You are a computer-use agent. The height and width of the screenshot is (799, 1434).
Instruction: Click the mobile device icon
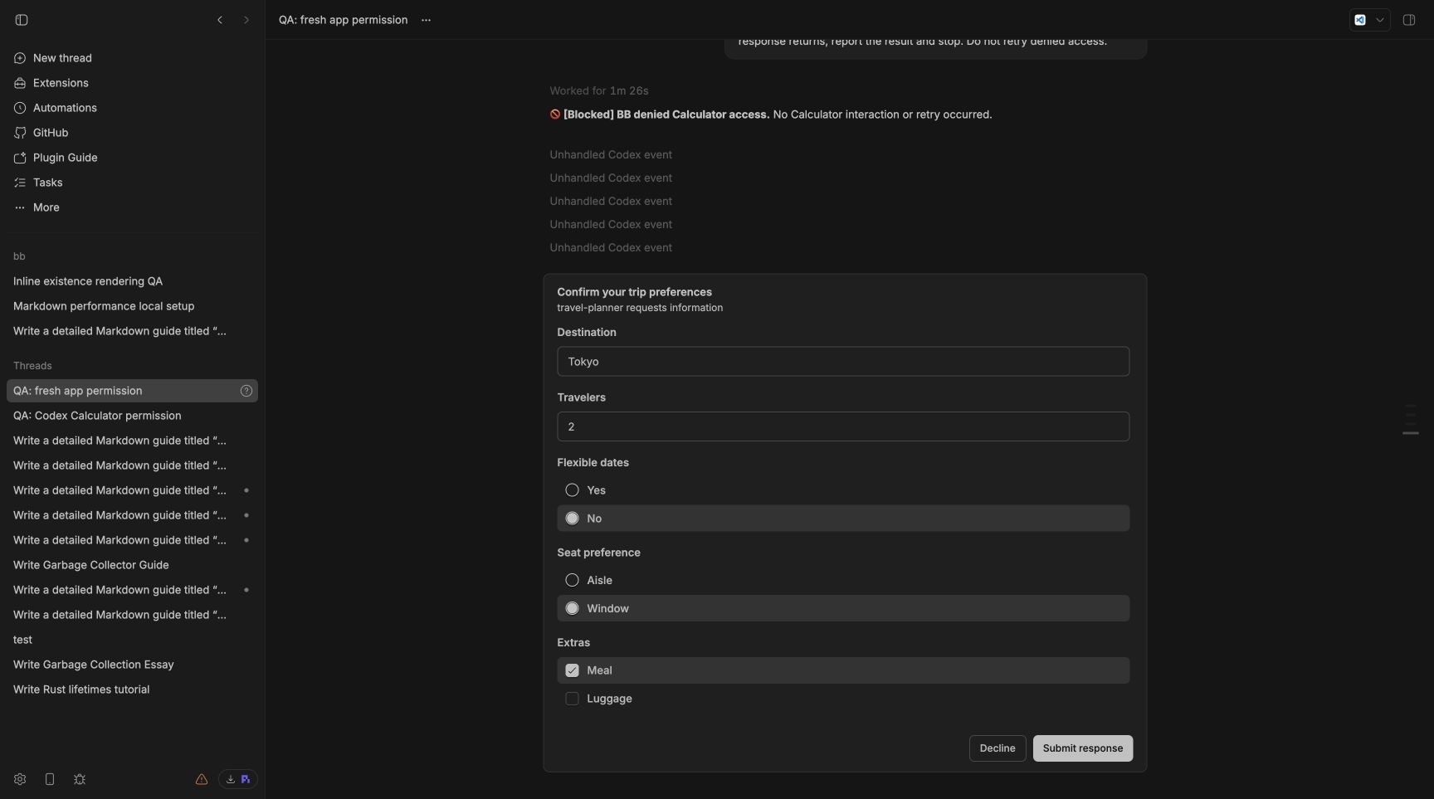coord(50,779)
